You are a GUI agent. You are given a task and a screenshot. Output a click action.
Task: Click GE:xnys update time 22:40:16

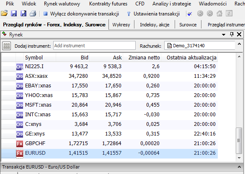205,134
